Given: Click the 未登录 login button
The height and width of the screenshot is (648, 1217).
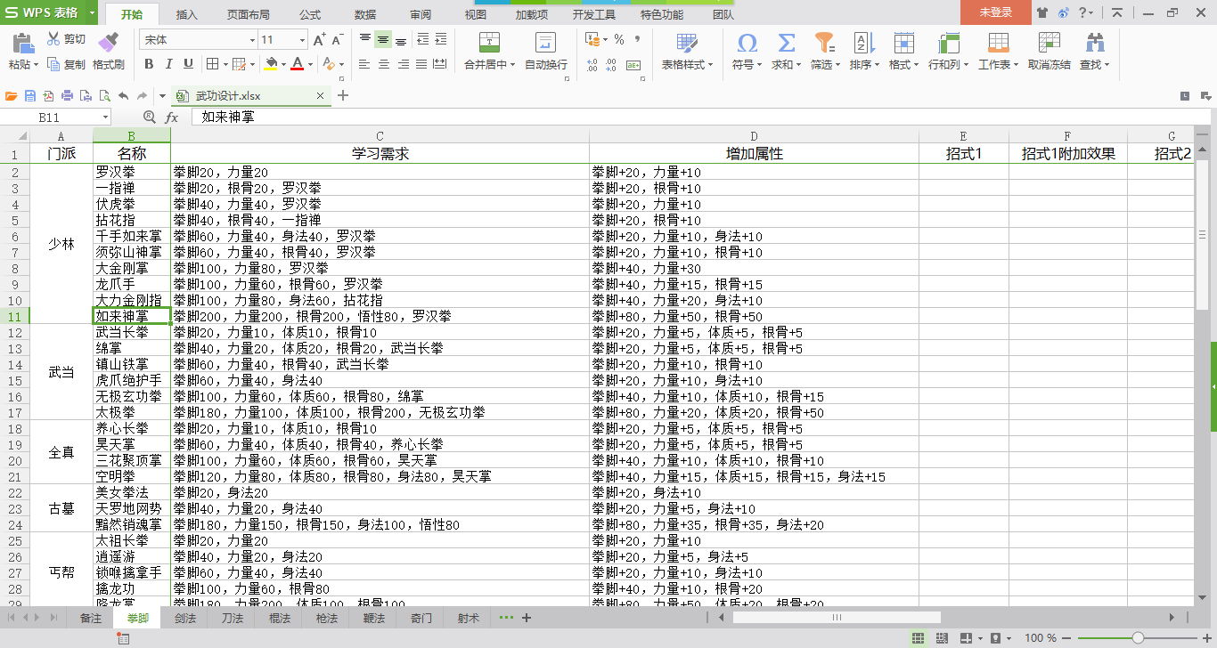Looking at the screenshot, I should (996, 12).
